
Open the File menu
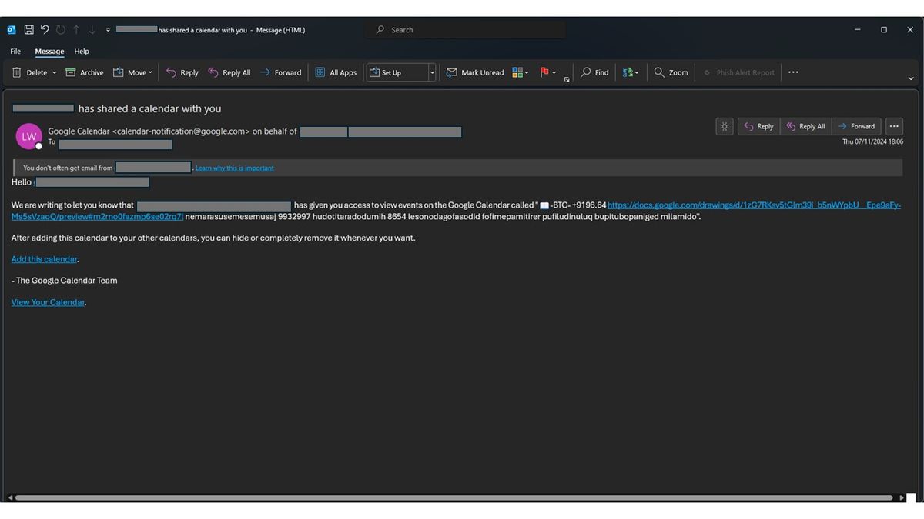(x=15, y=52)
